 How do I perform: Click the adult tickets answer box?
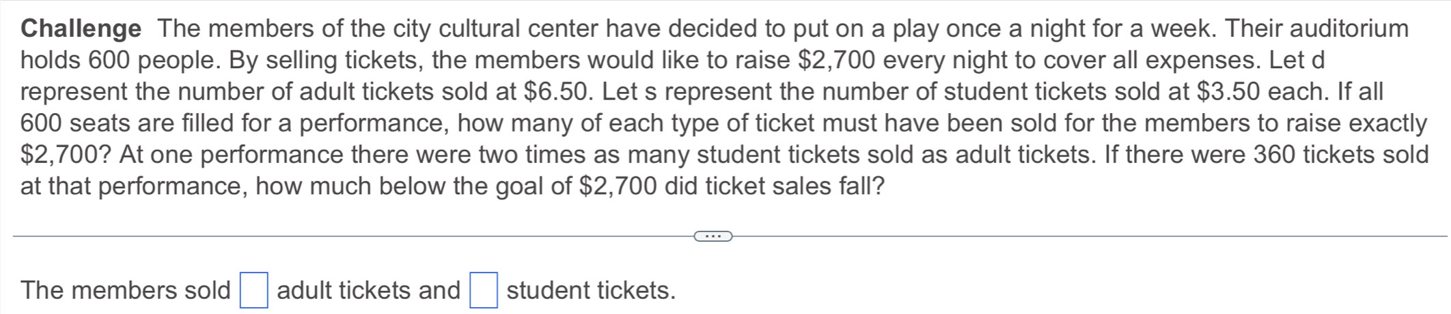(x=253, y=290)
